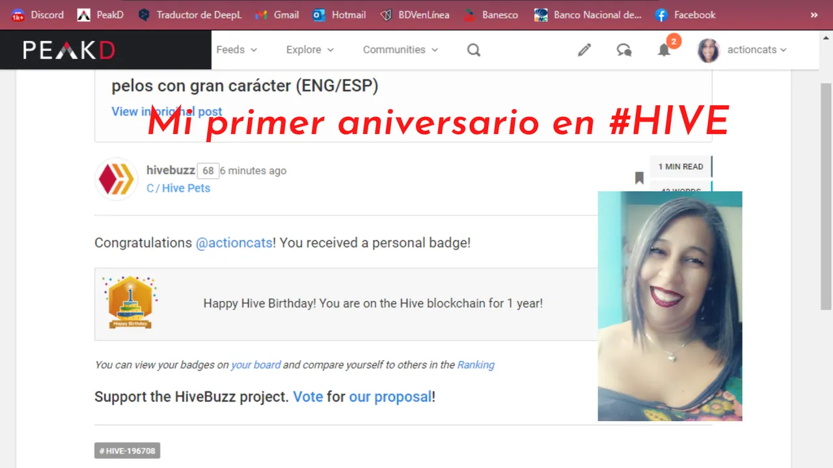Expand the Communities menu
Screen dimensions: 833x468
[x=401, y=49]
